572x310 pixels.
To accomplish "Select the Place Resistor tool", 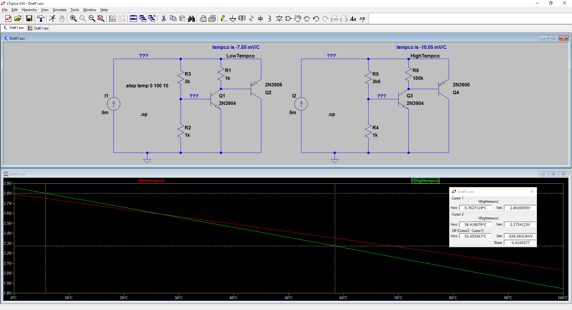I will pyautogui.click(x=251, y=18).
